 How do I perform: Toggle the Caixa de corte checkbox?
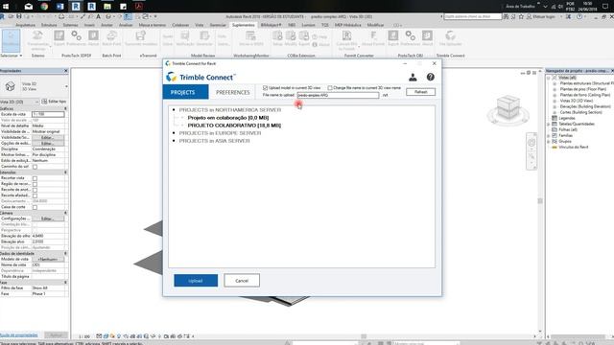pyautogui.click(x=35, y=207)
